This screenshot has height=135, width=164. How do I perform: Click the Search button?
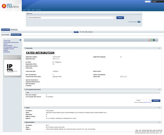click(120, 18)
